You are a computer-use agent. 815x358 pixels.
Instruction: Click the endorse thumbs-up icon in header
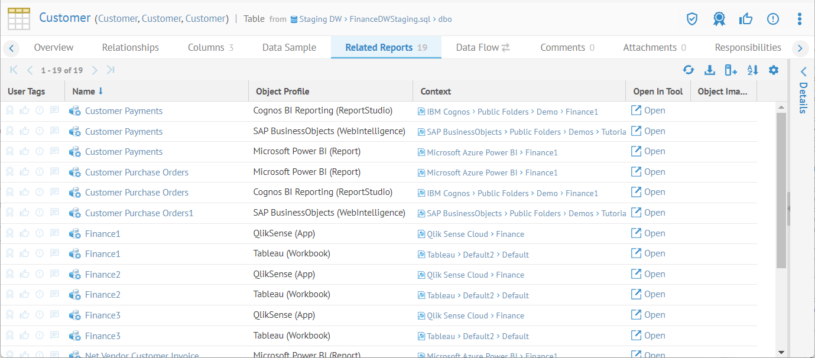tap(745, 19)
